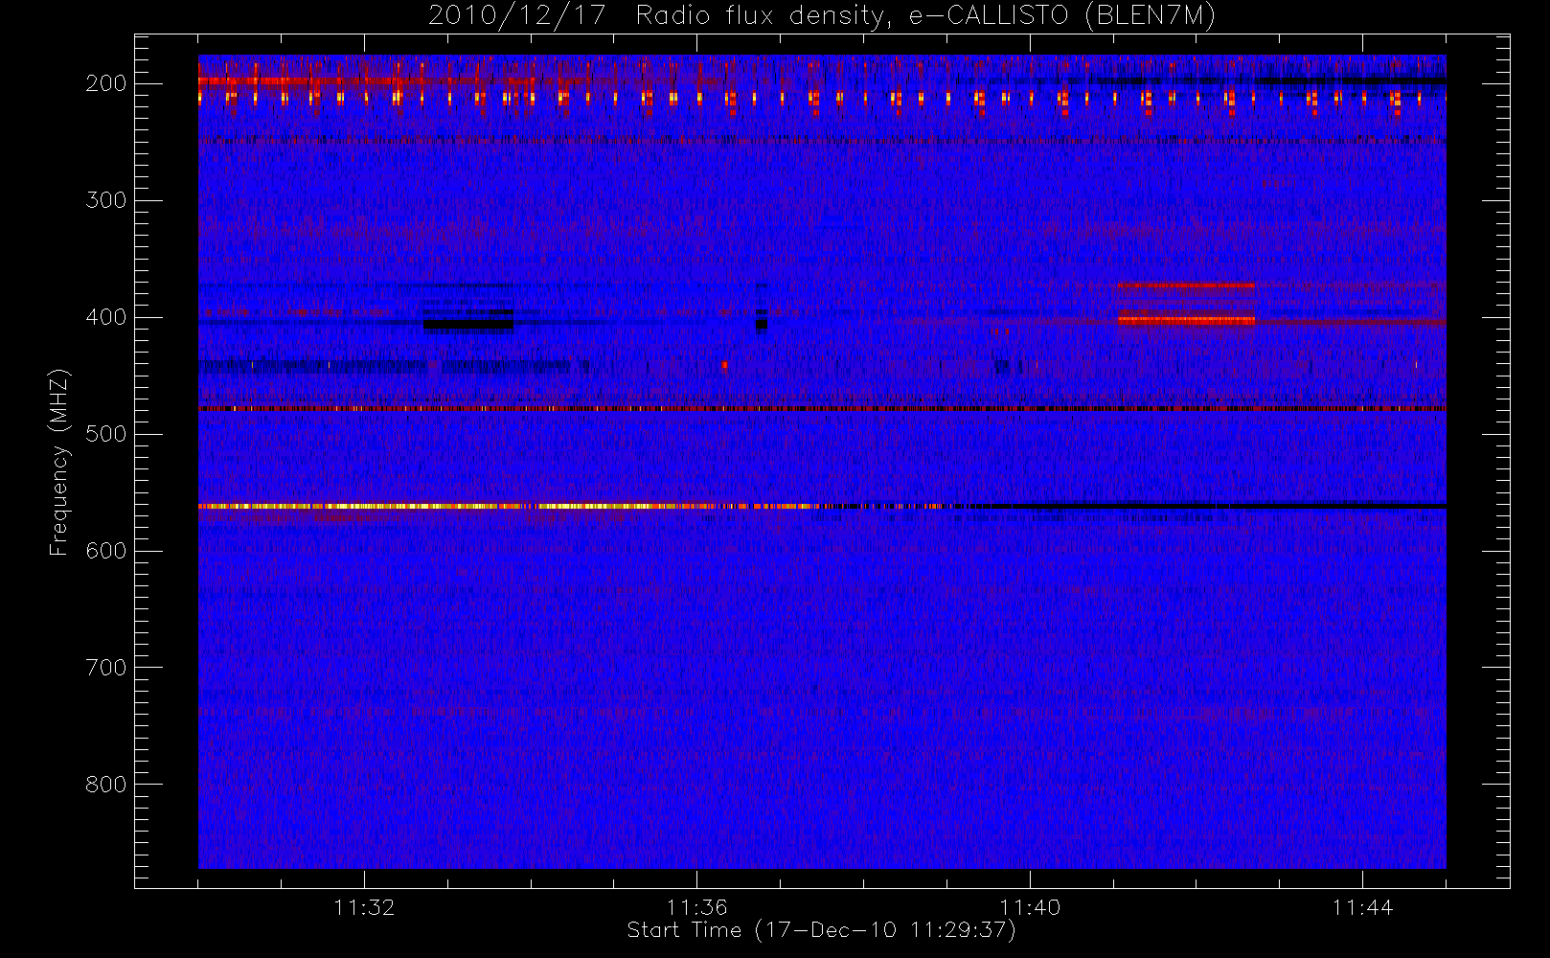Click the 800 frequency tick label

(106, 785)
